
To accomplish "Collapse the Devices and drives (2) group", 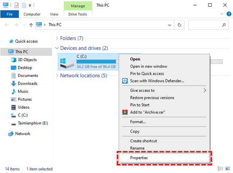I will point(57,48).
